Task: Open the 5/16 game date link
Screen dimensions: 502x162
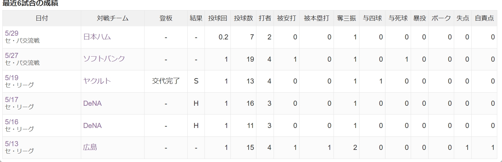Action: [x=11, y=122]
